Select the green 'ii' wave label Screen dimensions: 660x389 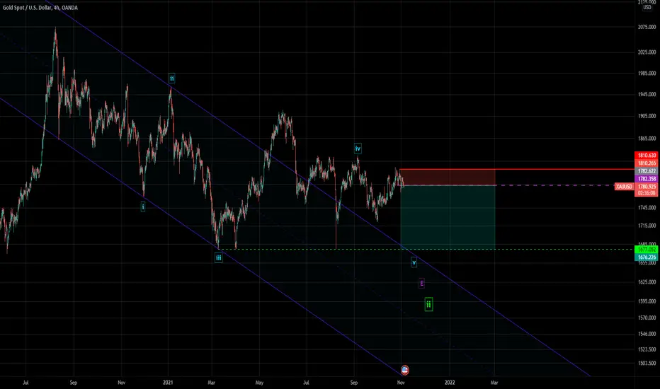point(428,304)
